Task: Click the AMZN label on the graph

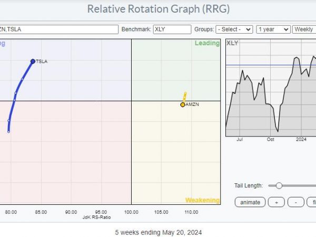Action: coord(192,104)
